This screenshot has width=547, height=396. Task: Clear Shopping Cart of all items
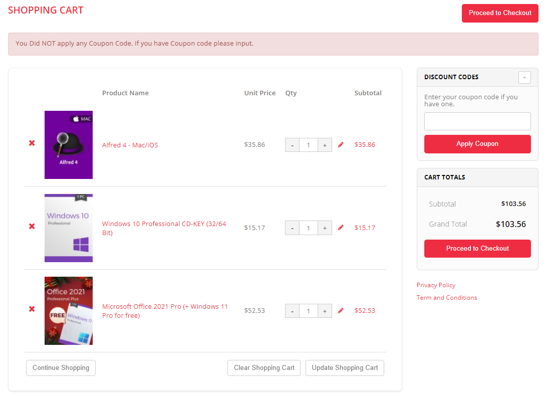[264, 368]
